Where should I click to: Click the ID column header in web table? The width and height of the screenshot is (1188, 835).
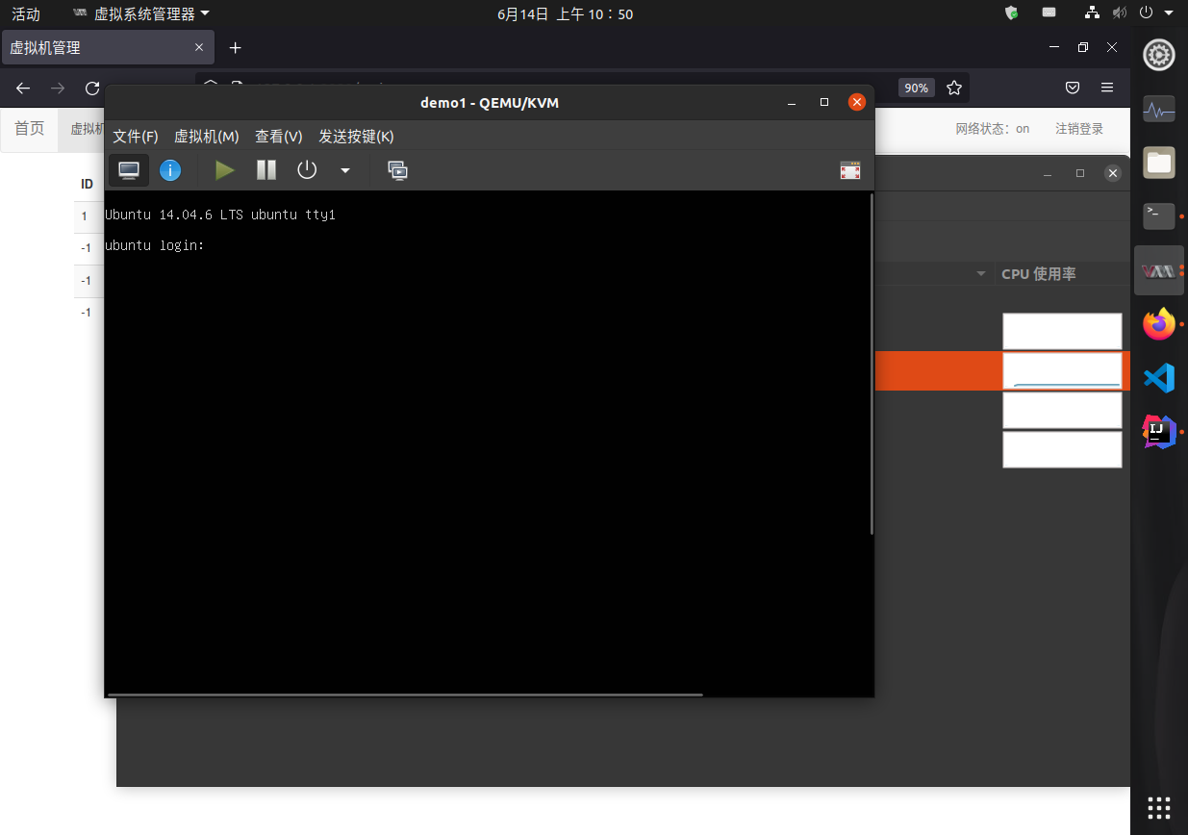87,184
